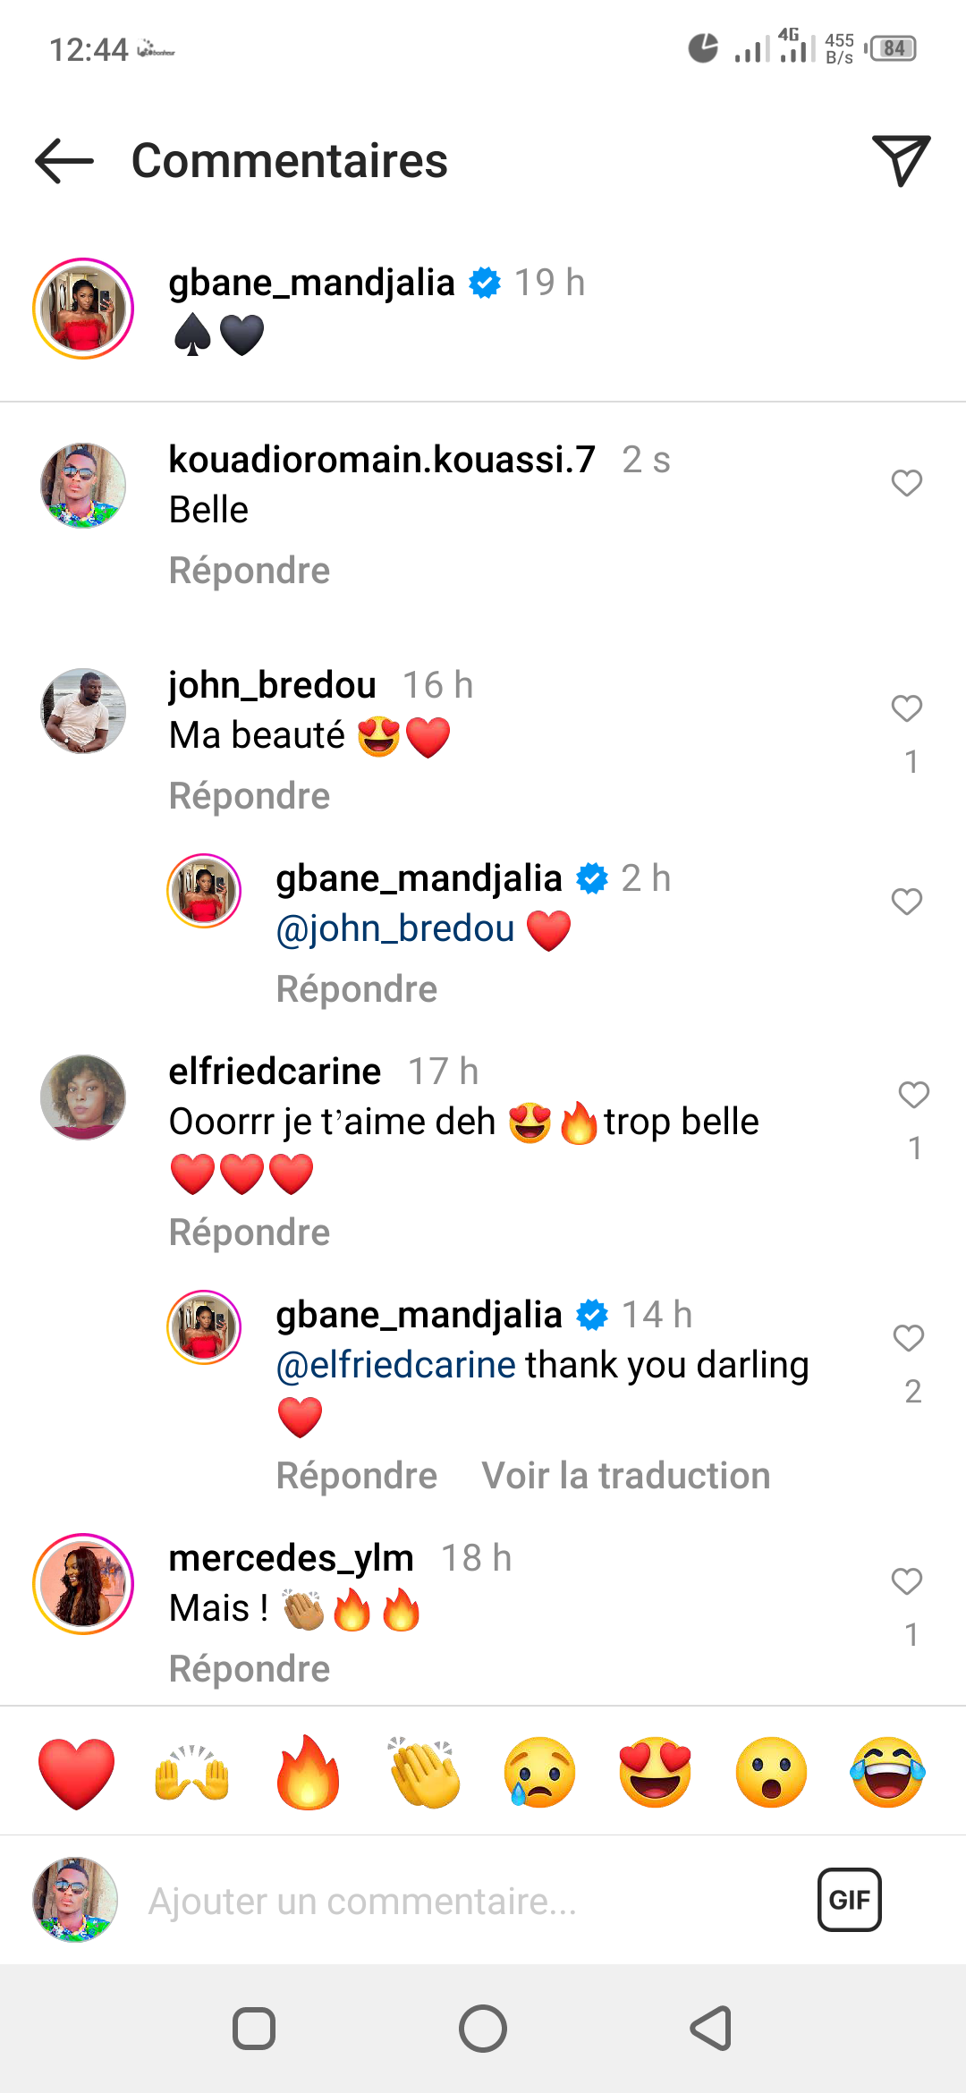Viewport: 966px width, 2093px height.
Task: Like elfriedcarine's "trop belle" comment
Action: 913,1095
